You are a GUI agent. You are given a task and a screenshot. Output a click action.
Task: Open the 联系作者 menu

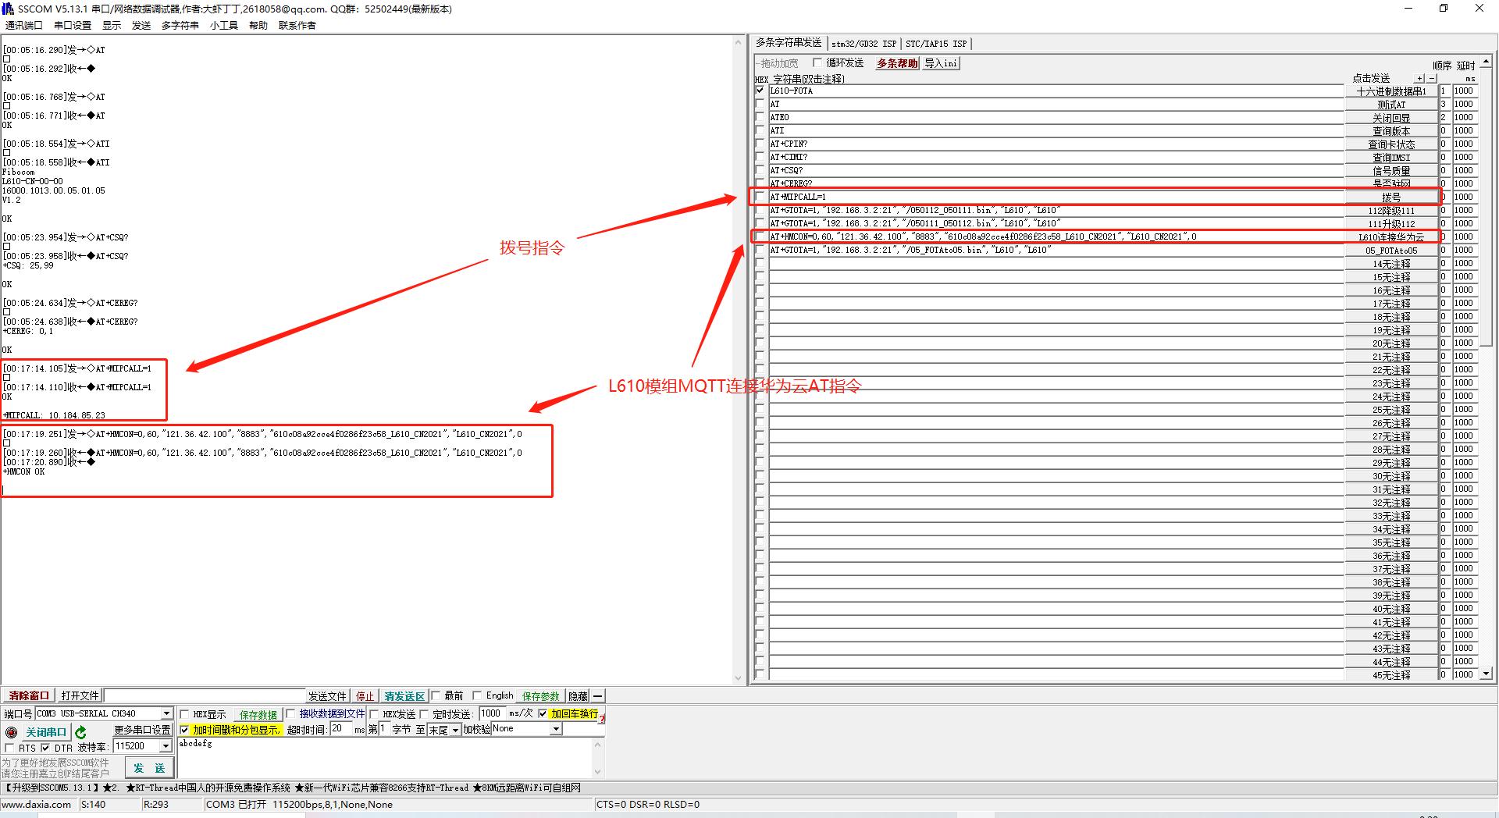297,25
